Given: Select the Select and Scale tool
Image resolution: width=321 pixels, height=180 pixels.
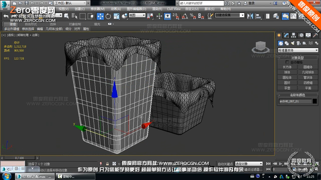Looking at the screenshot, I should coord(117,16).
